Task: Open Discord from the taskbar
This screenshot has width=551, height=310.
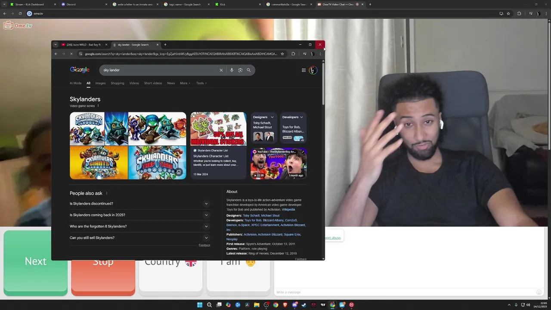Action: tap(294, 305)
